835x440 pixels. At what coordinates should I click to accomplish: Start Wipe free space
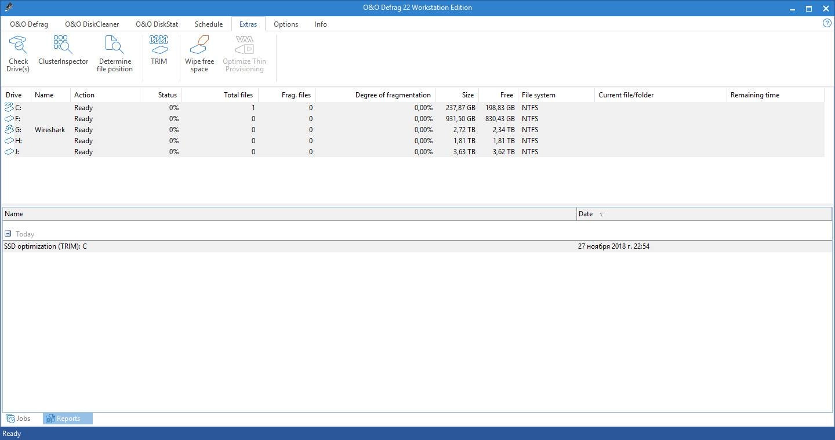[199, 53]
